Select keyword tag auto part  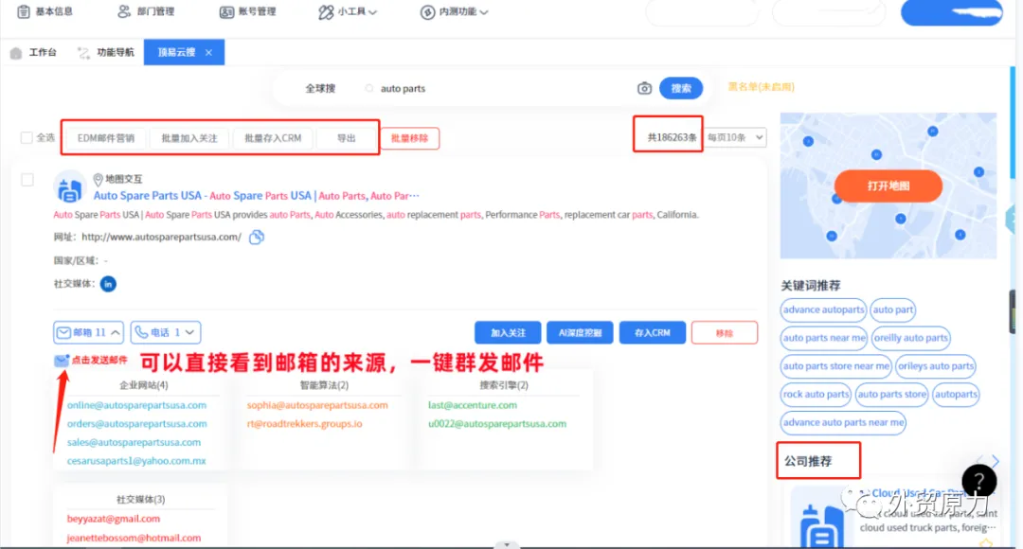[x=892, y=310]
